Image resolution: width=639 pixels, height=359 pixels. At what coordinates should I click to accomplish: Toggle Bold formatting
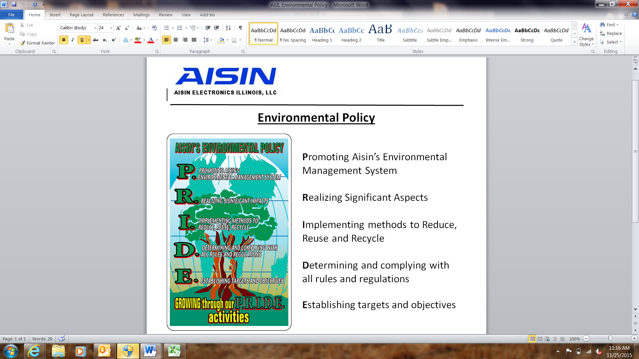click(x=64, y=40)
